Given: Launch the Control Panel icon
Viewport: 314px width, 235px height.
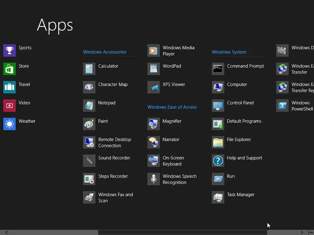Looking at the screenshot, I should [x=218, y=106].
